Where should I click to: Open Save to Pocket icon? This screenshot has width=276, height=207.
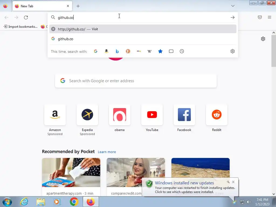pos(260,17)
